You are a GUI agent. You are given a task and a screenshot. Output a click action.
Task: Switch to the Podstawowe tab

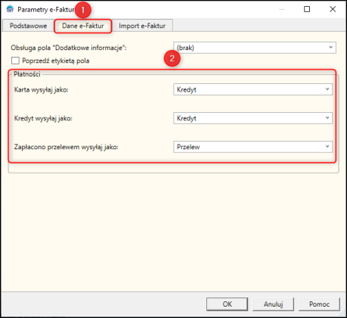tap(28, 26)
